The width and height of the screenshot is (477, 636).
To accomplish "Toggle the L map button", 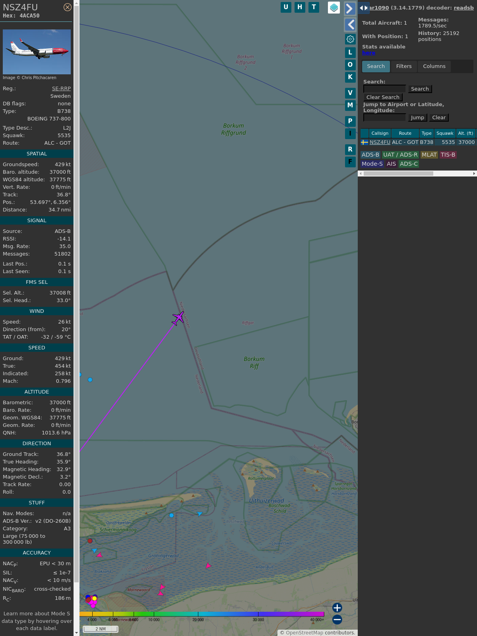I will [x=350, y=52].
